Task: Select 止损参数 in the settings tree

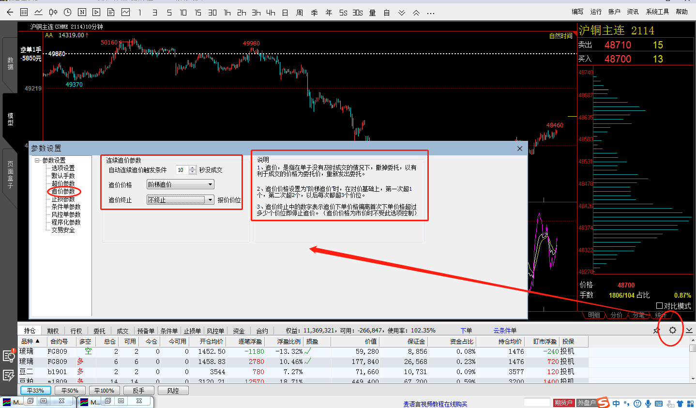Action: [x=63, y=199]
